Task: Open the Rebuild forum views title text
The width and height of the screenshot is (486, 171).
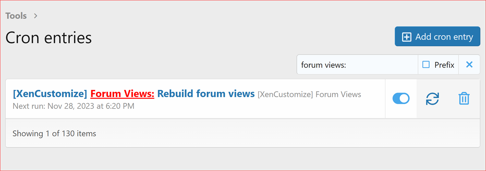Action: click(x=206, y=94)
